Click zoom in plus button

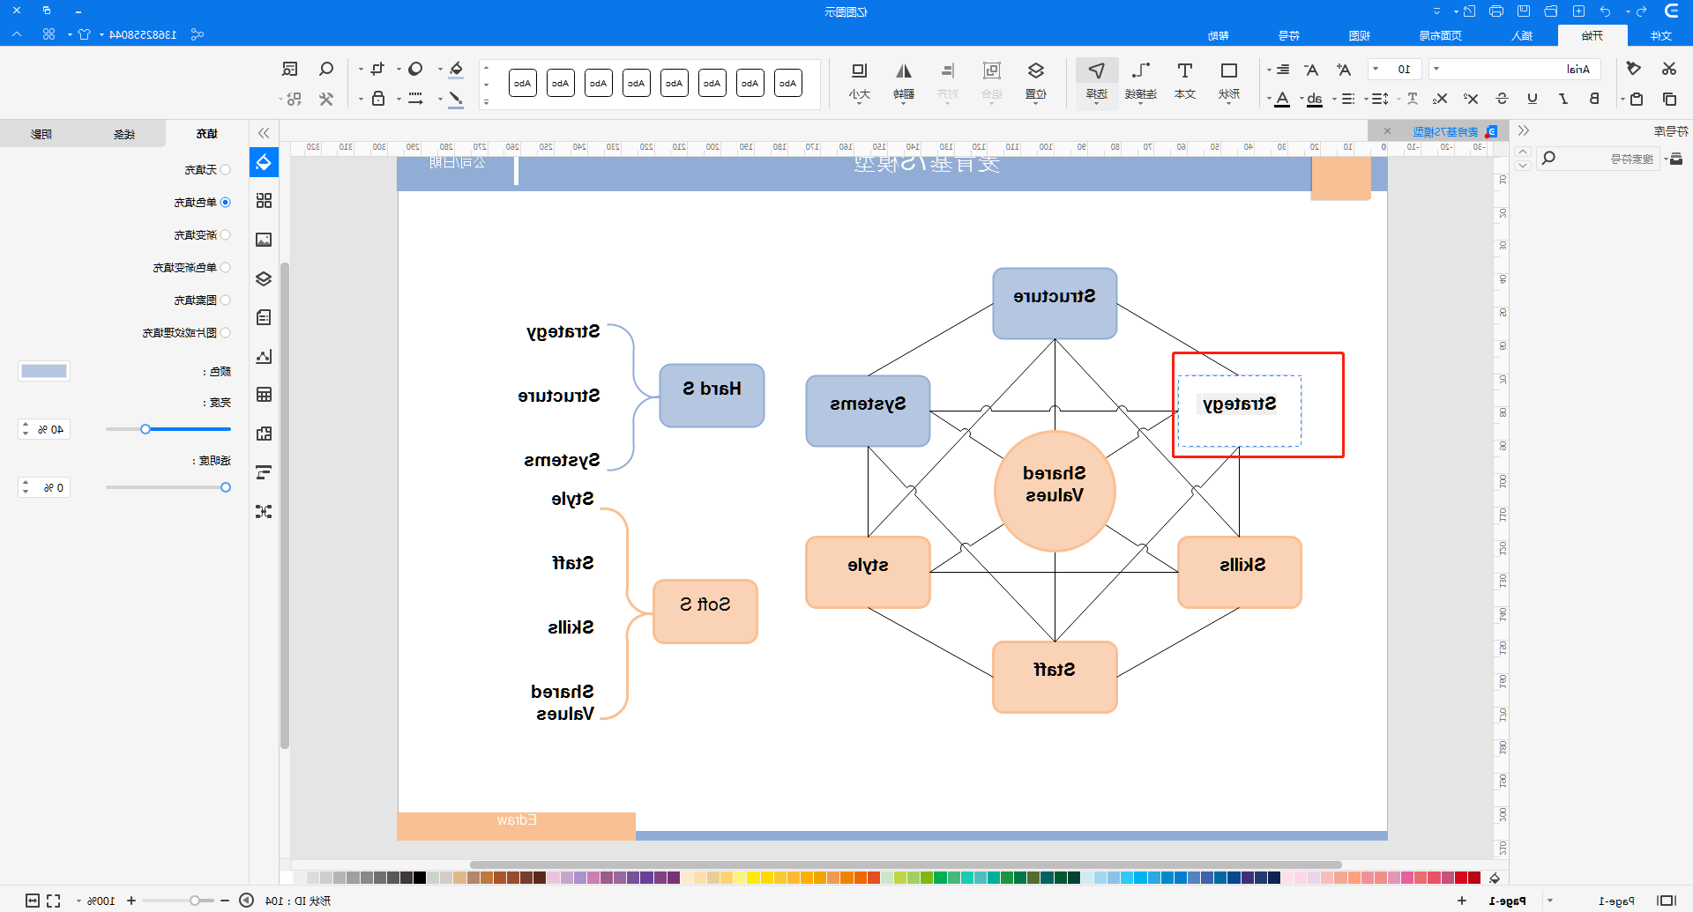coord(131,901)
